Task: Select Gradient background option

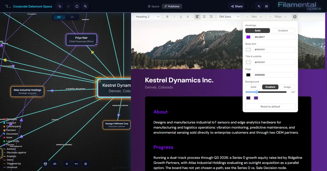Action: point(270,87)
